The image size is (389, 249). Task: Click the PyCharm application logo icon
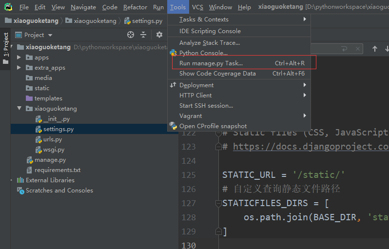pos(8,7)
